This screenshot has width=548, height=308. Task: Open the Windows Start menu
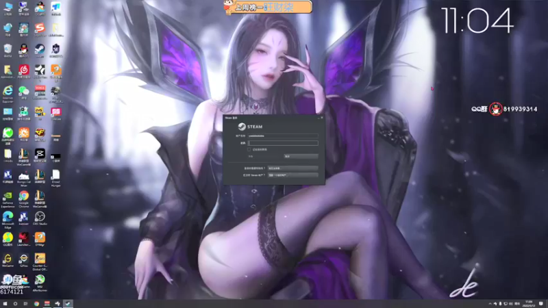point(5,304)
